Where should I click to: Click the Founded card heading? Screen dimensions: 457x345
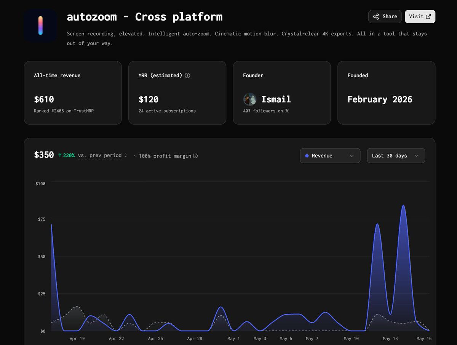pyautogui.click(x=358, y=75)
